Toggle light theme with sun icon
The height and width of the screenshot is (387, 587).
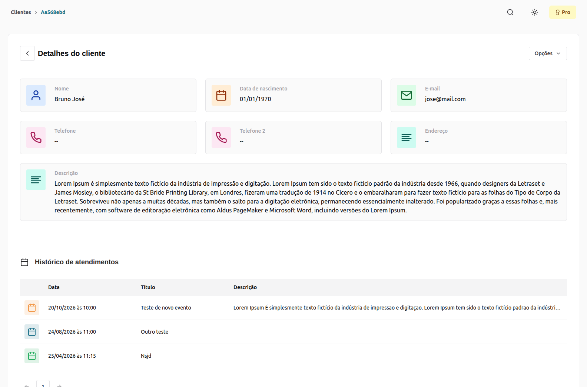click(535, 12)
